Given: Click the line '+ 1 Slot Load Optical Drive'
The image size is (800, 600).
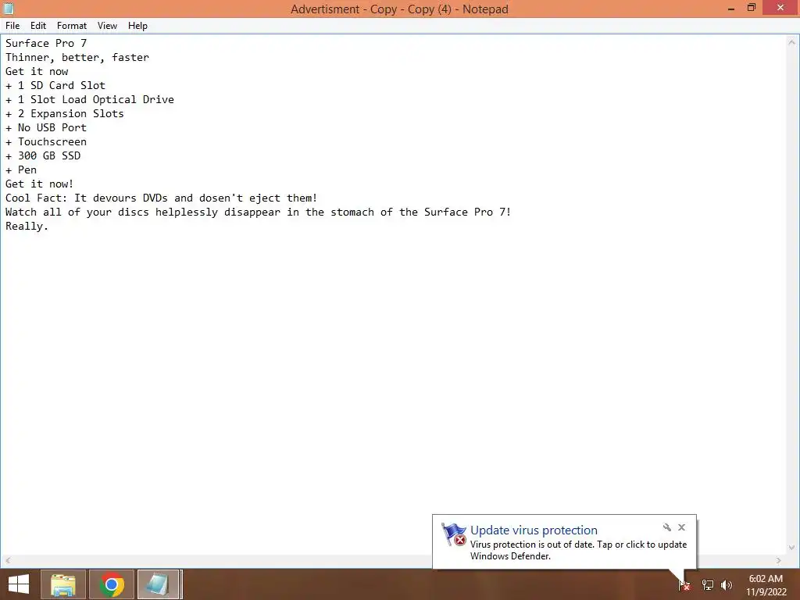Looking at the screenshot, I should click(90, 99).
